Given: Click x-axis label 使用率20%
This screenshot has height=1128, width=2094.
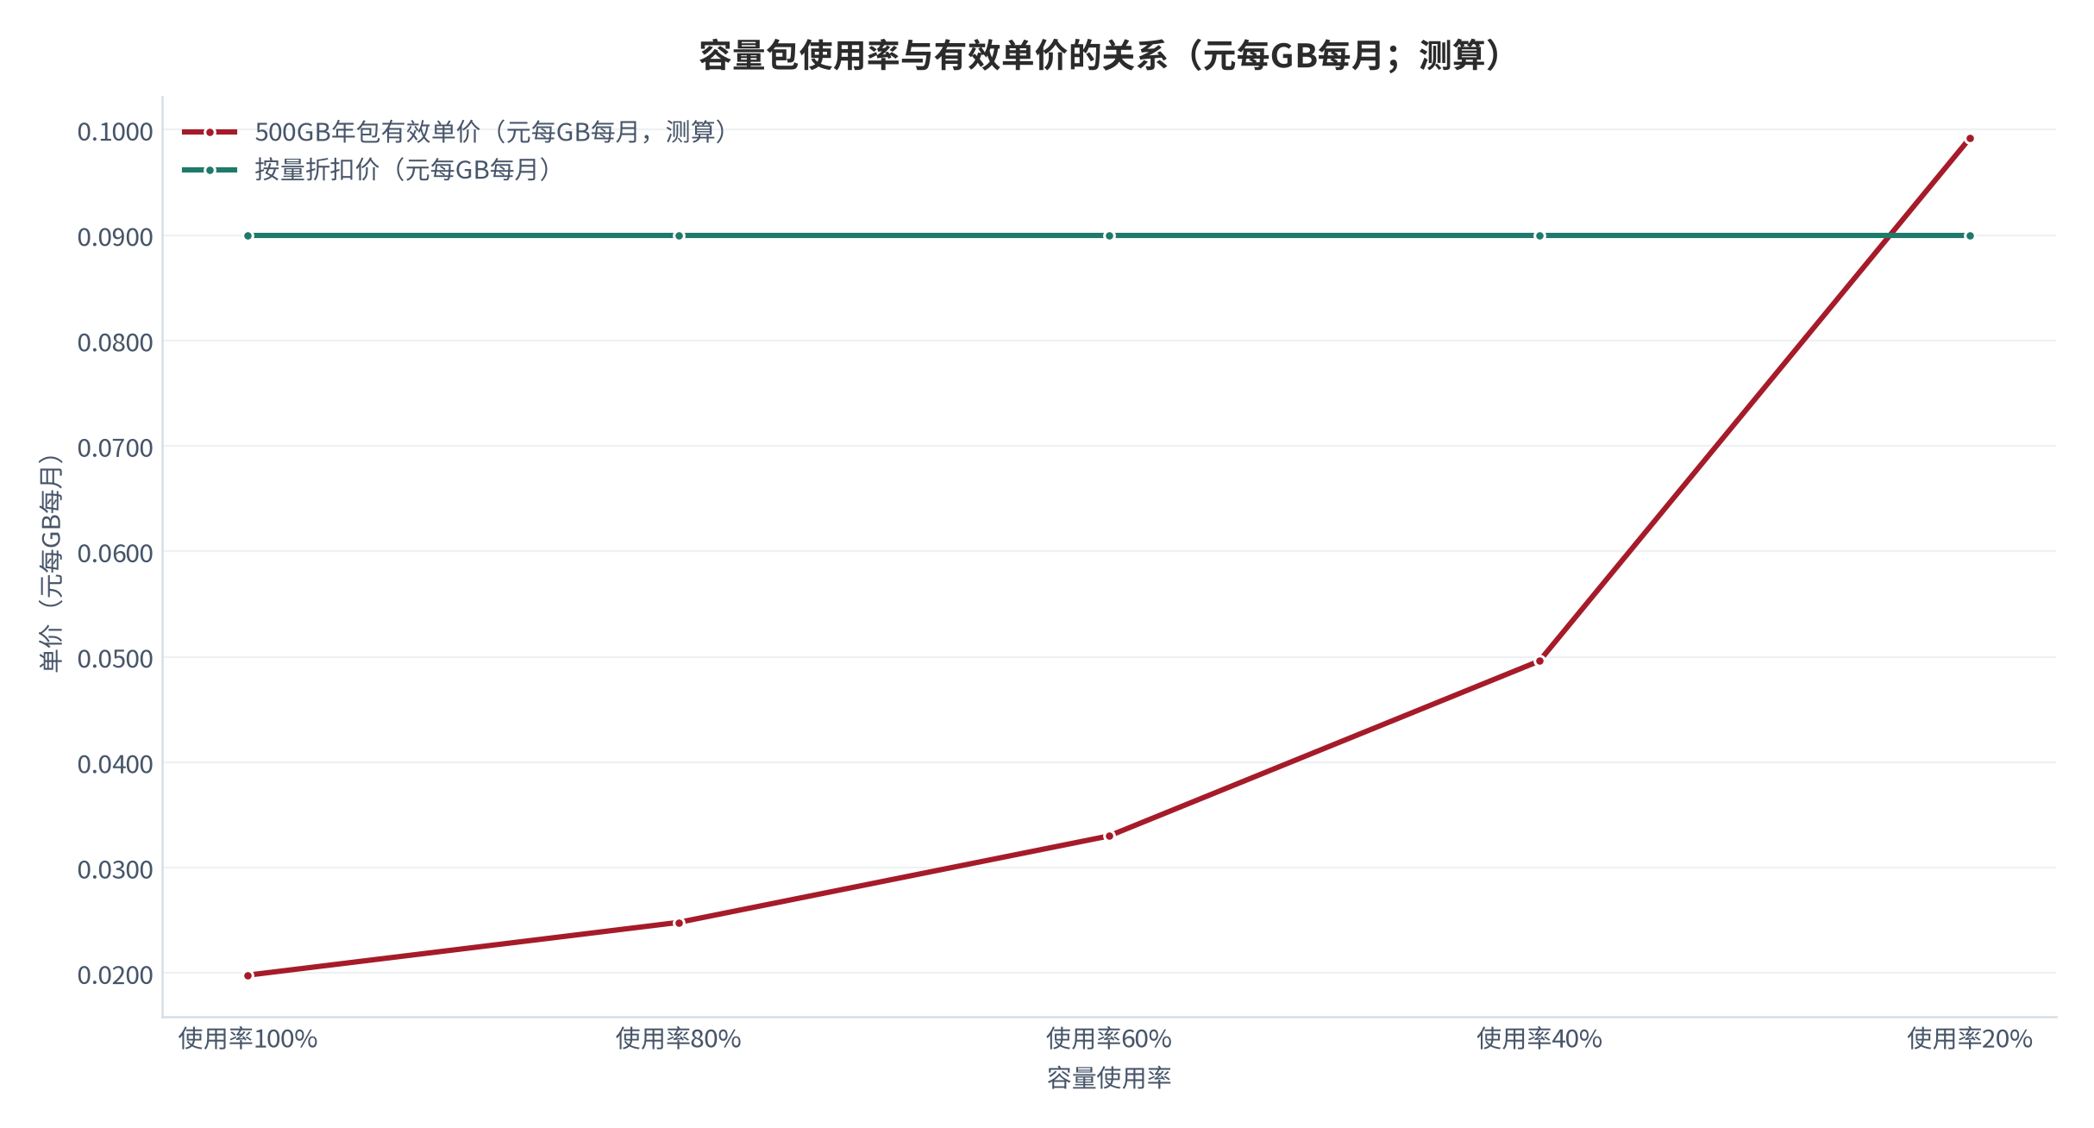Looking at the screenshot, I should (1970, 1039).
